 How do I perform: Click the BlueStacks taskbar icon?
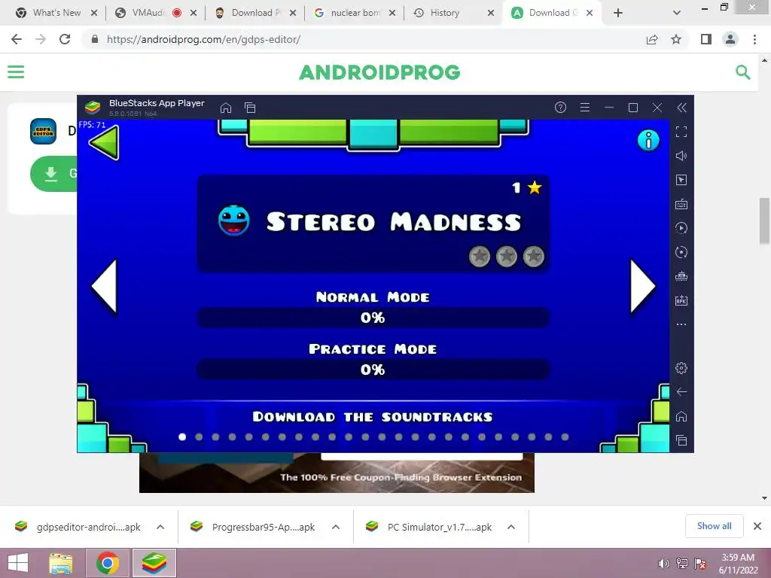(x=154, y=563)
